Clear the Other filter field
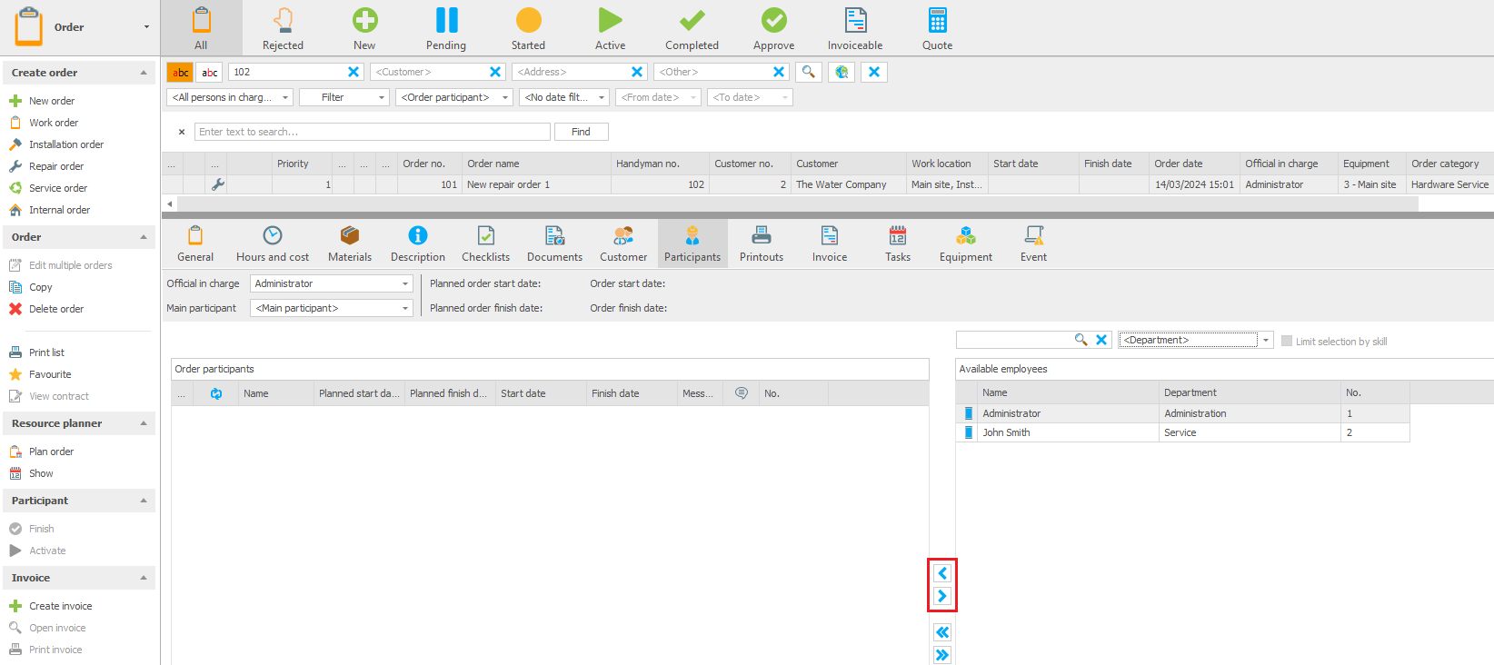1494x665 pixels. [x=779, y=72]
